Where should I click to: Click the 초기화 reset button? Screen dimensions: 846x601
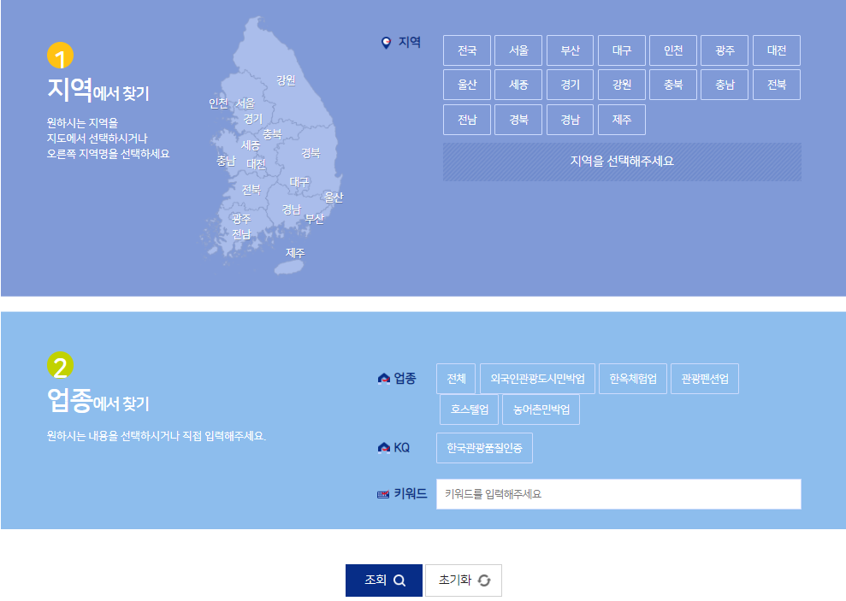pyautogui.click(x=464, y=579)
